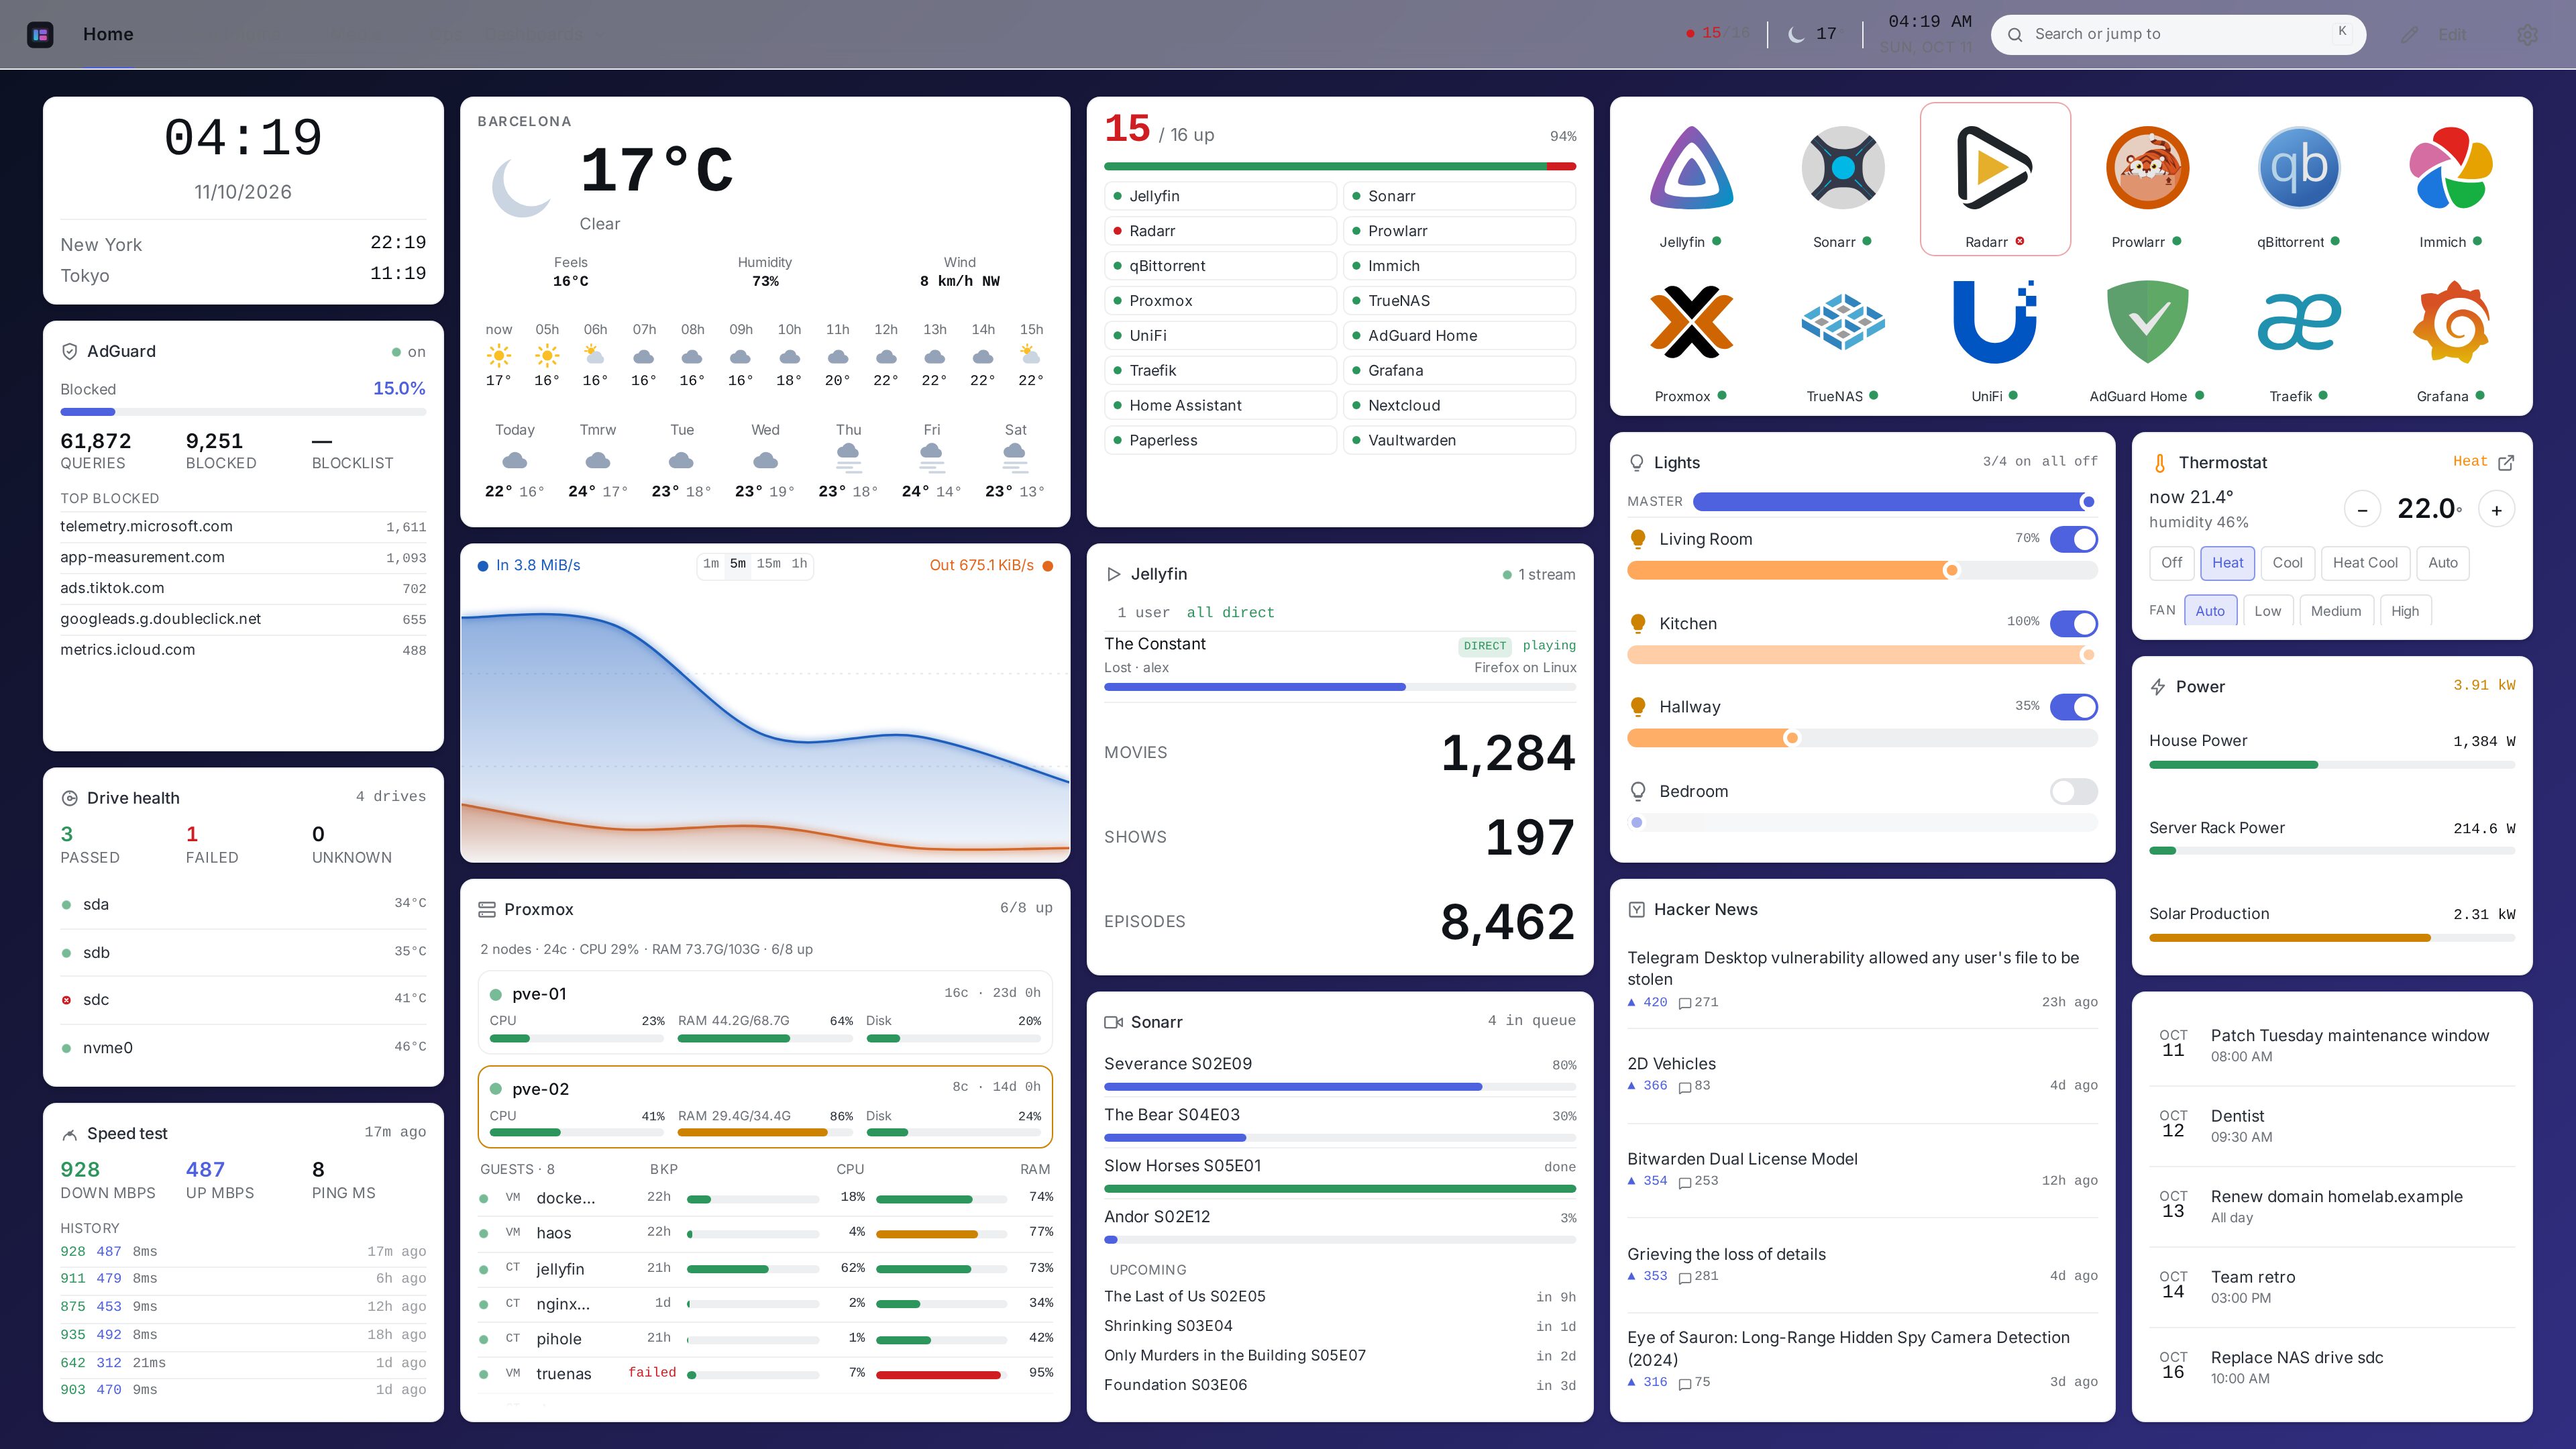Decrease thermostat target with minus button
Viewport: 2576px width, 1449px height.
(x=2362, y=510)
